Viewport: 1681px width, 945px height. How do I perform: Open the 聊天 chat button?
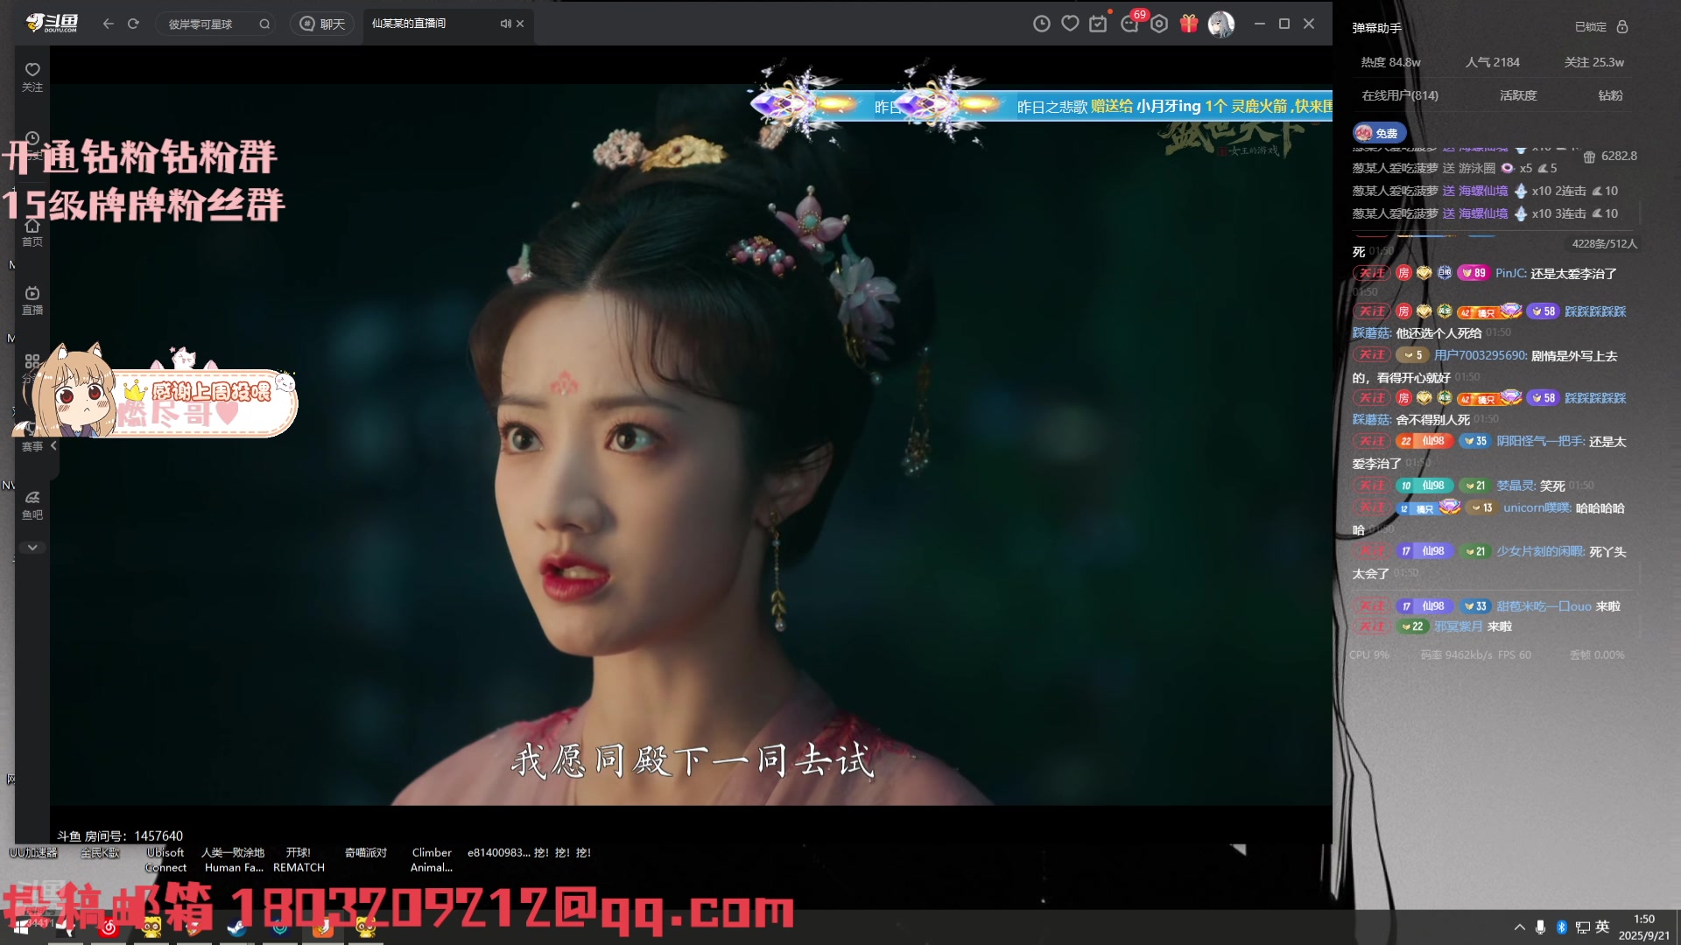tap(323, 24)
